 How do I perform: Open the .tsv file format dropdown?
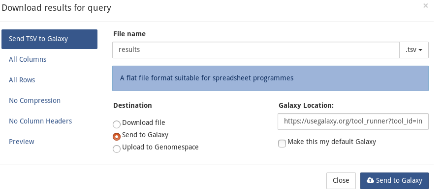pos(414,50)
